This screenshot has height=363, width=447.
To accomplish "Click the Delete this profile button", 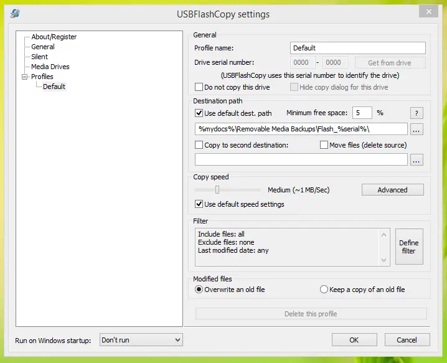I will [311, 314].
